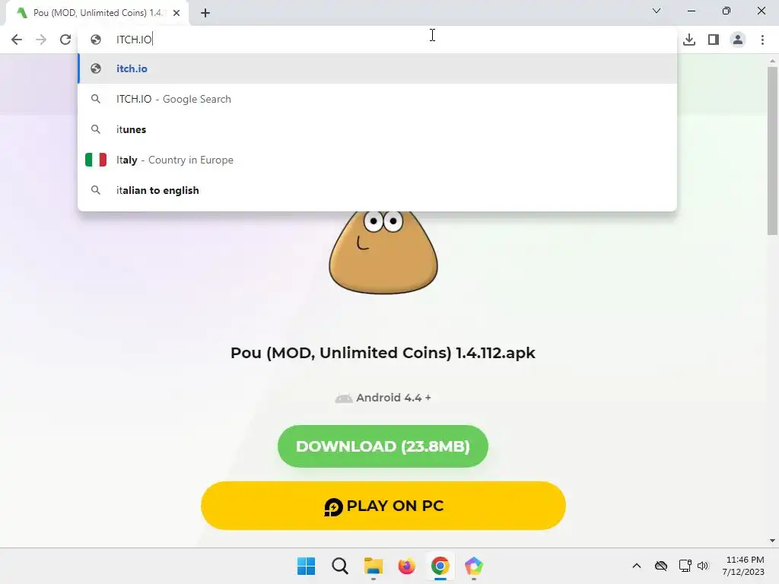The height and width of the screenshot is (584, 779).
Task: Choose the itch.io URL suggestion
Action: 377,68
